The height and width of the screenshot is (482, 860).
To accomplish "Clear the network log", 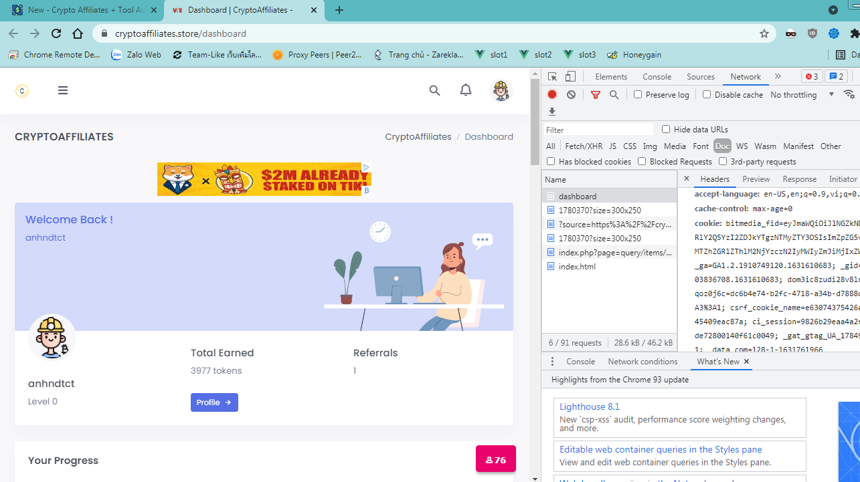I will click(x=571, y=95).
